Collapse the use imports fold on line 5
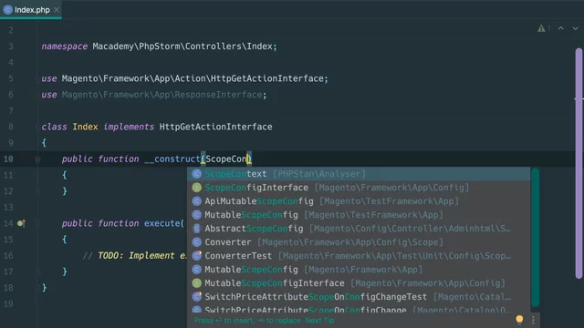The height and width of the screenshot is (328, 584). click(x=37, y=79)
